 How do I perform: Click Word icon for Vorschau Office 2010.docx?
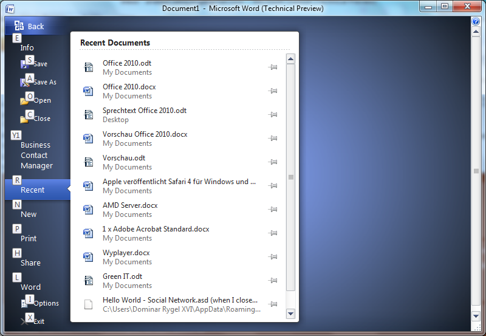tap(88, 139)
